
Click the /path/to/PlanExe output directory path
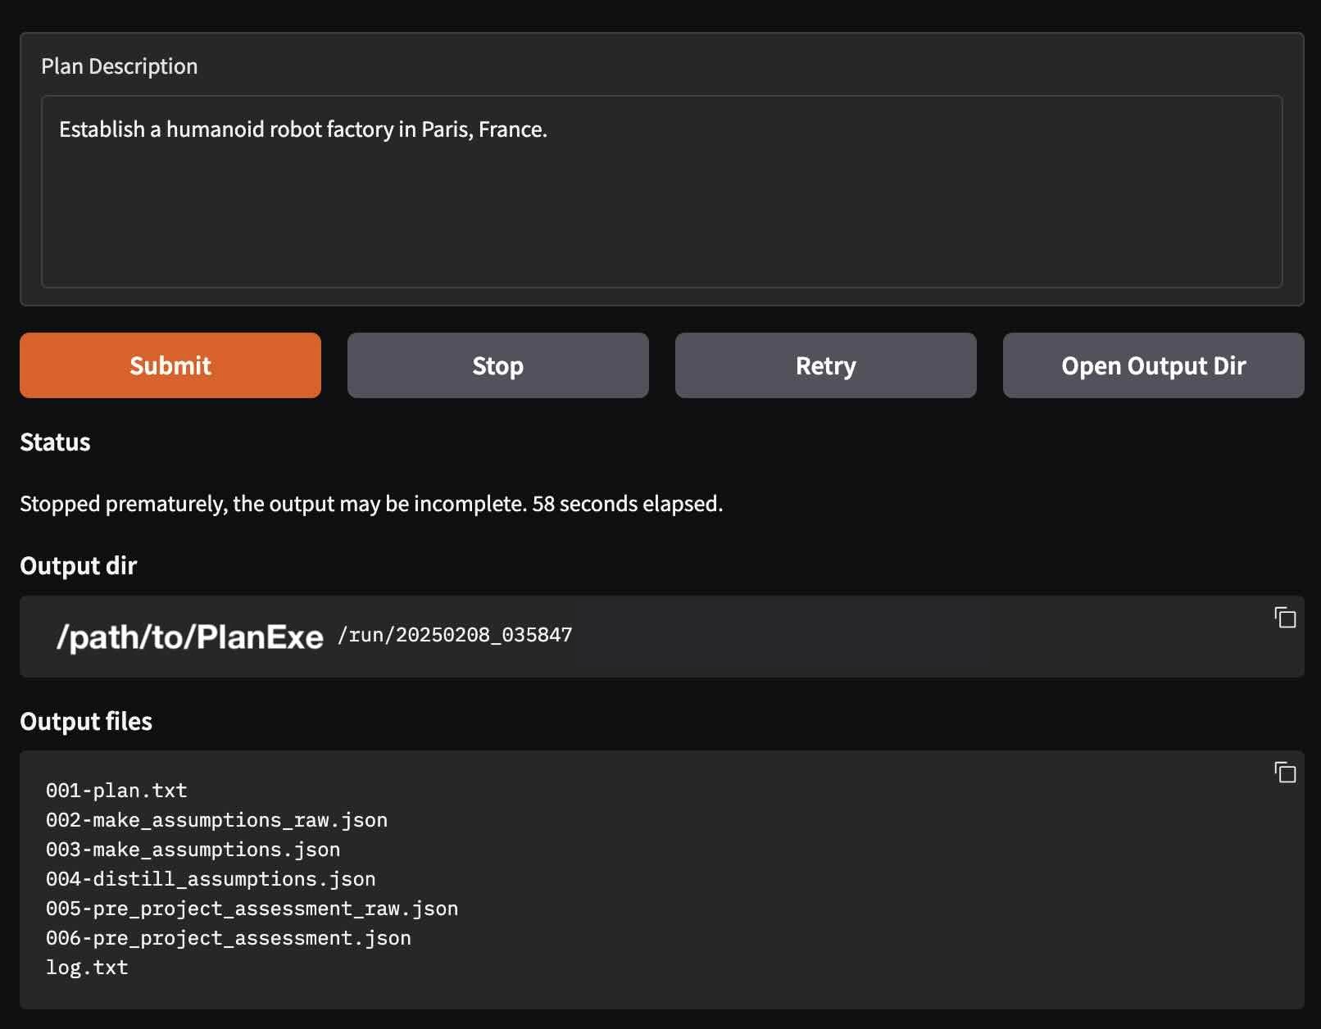[190, 634]
